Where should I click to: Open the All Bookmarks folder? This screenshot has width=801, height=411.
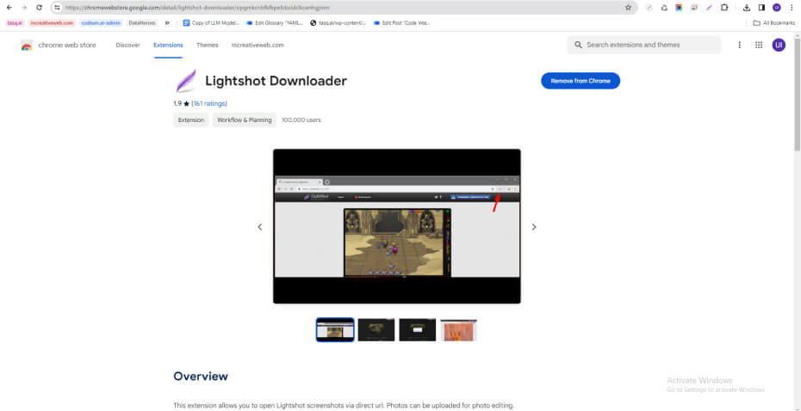774,23
